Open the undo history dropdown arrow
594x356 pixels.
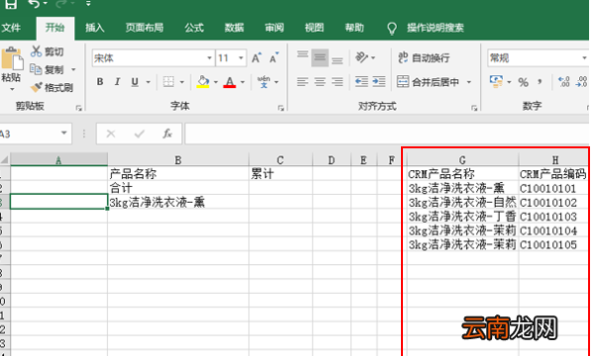pyautogui.click(x=45, y=4)
